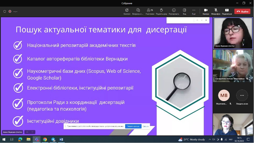Click the microphone tray icon
The height and width of the screenshot is (143, 254).
tap(222, 139)
